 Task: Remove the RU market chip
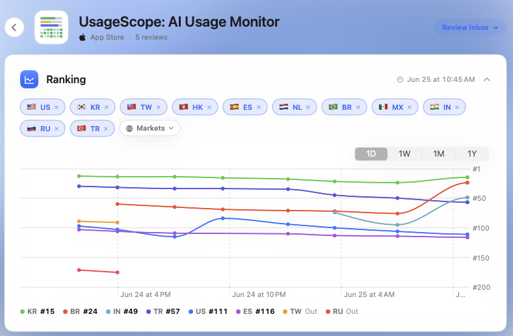(x=57, y=129)
